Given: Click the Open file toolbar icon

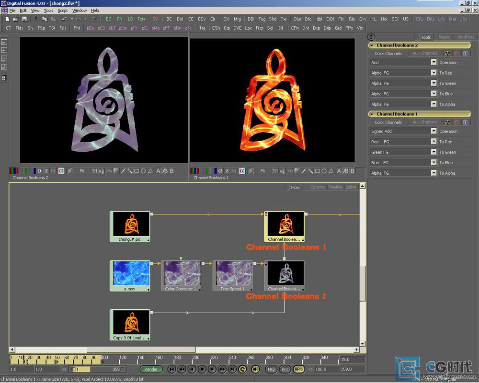Looking at the screenshot, I should (x=16, y=19).
